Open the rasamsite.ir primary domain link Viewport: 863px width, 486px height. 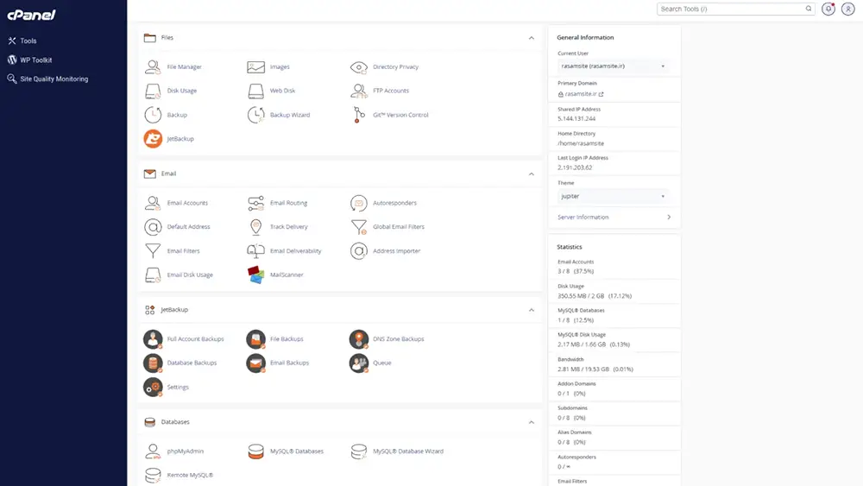pos(581,94)
